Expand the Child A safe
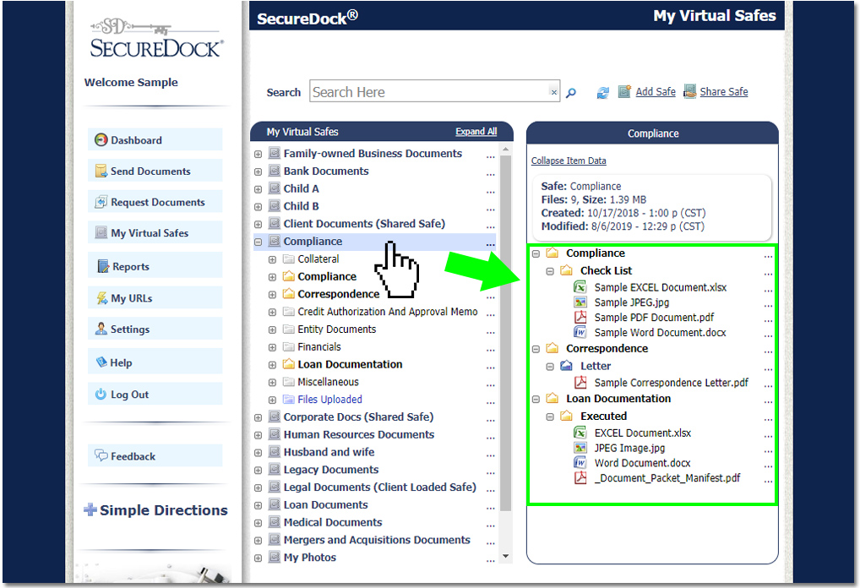Screen dimensions: 860x588 [x=258, y=189]
